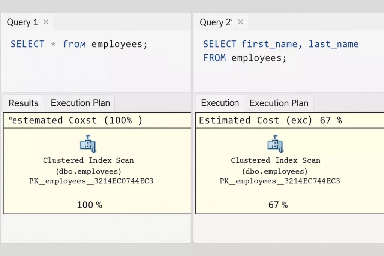Viewport: 384px width, 256px height.
Task: Click the Clustered Index Scan icon in Query 1 plan
Action: [88, 144]
